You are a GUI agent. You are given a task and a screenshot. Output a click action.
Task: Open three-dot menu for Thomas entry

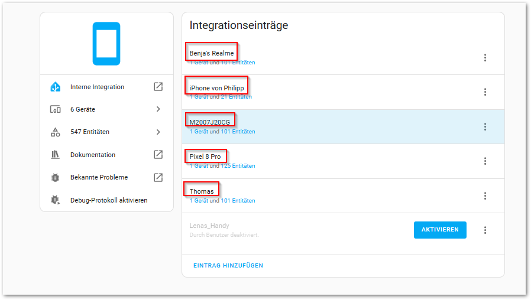click(485, 196)
